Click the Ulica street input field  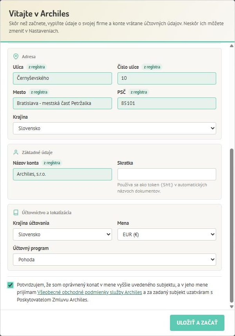click(62, 78)
